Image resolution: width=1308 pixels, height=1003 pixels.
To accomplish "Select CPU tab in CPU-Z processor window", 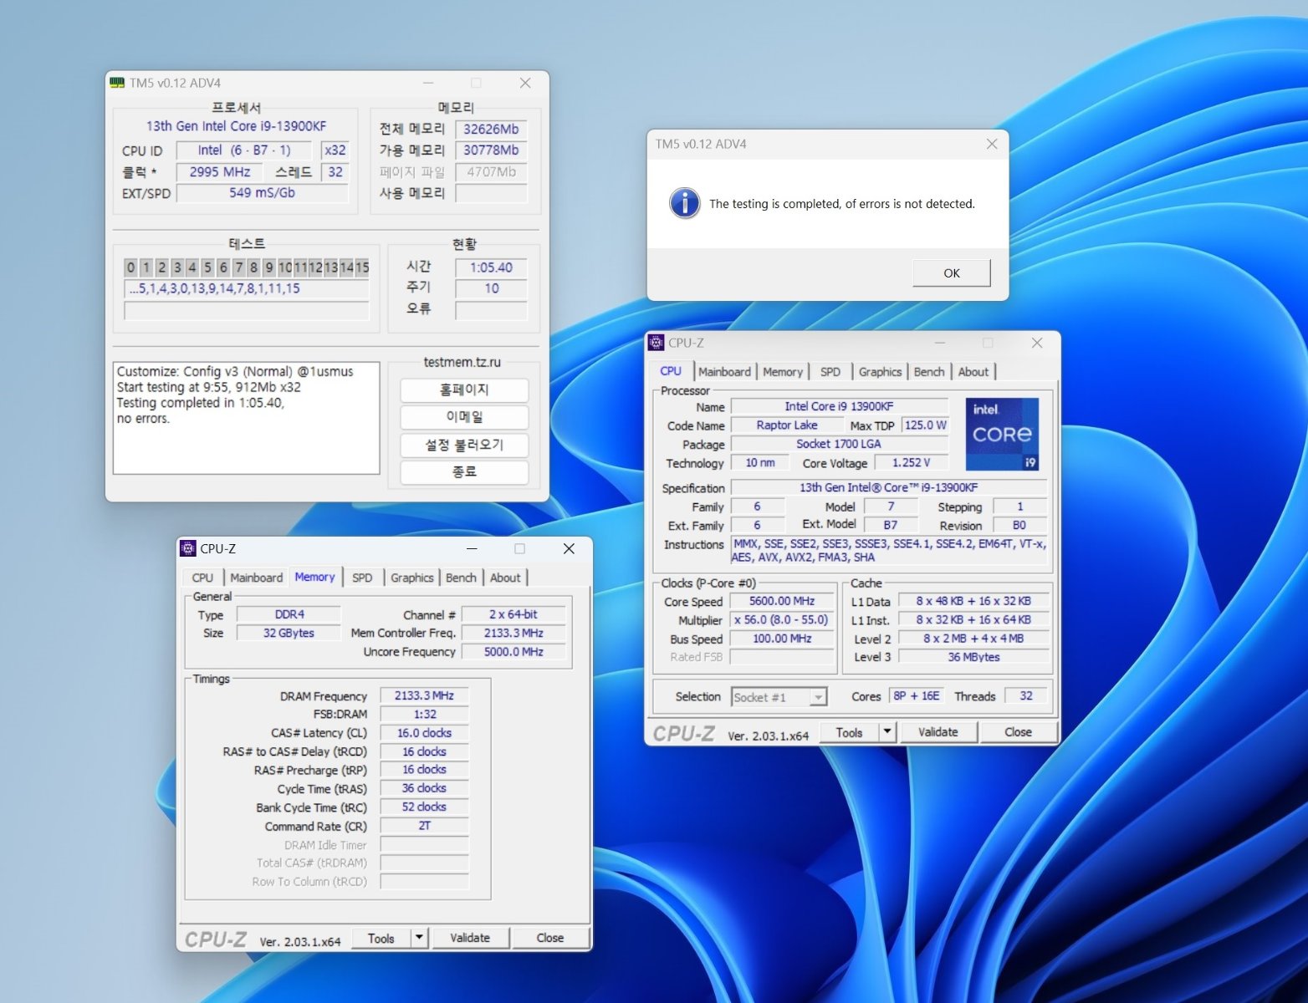I will (x=671, y=371).
